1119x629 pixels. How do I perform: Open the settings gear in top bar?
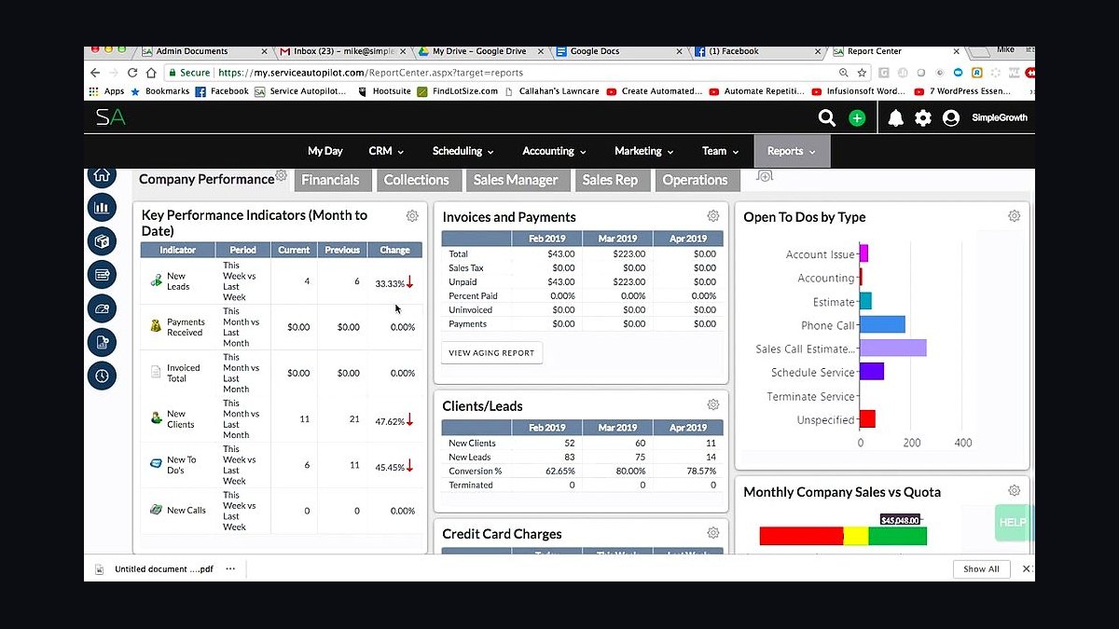point(923,118)
